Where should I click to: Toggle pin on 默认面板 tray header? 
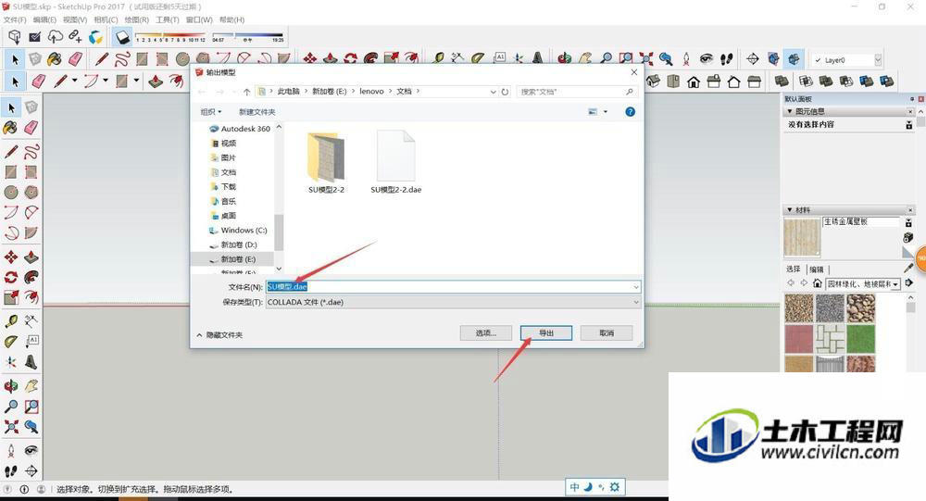[912, 99]
